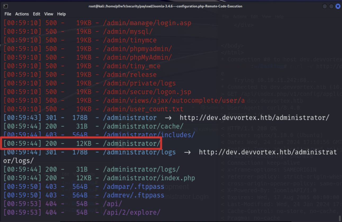
Task: Click the terminal scrollbar handle at bottom right
Action: (340, 218)
